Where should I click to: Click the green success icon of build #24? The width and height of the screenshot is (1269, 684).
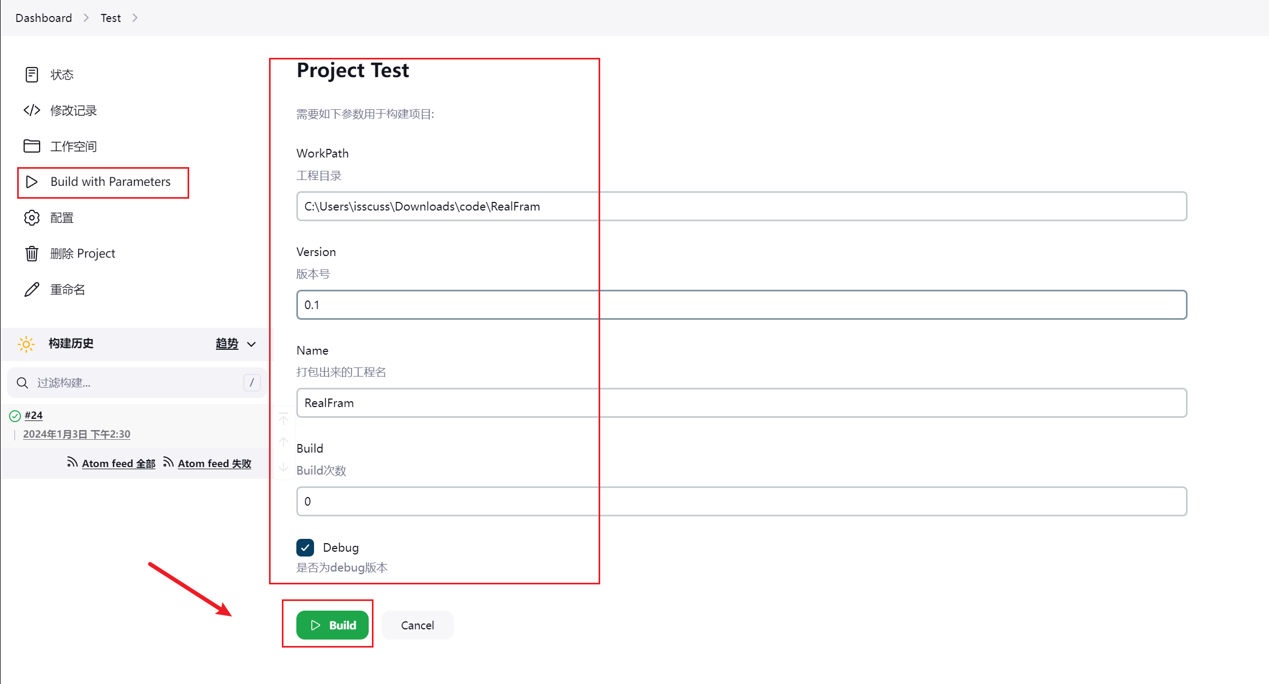(15, 416)
